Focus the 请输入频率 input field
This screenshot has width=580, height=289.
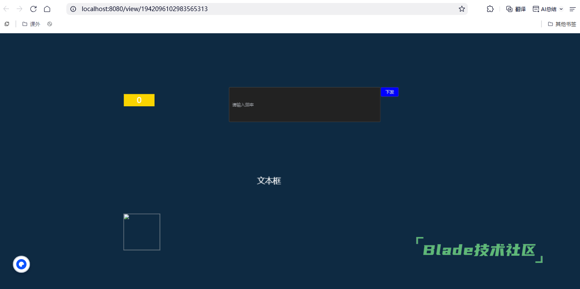click(x=304, y=105)
